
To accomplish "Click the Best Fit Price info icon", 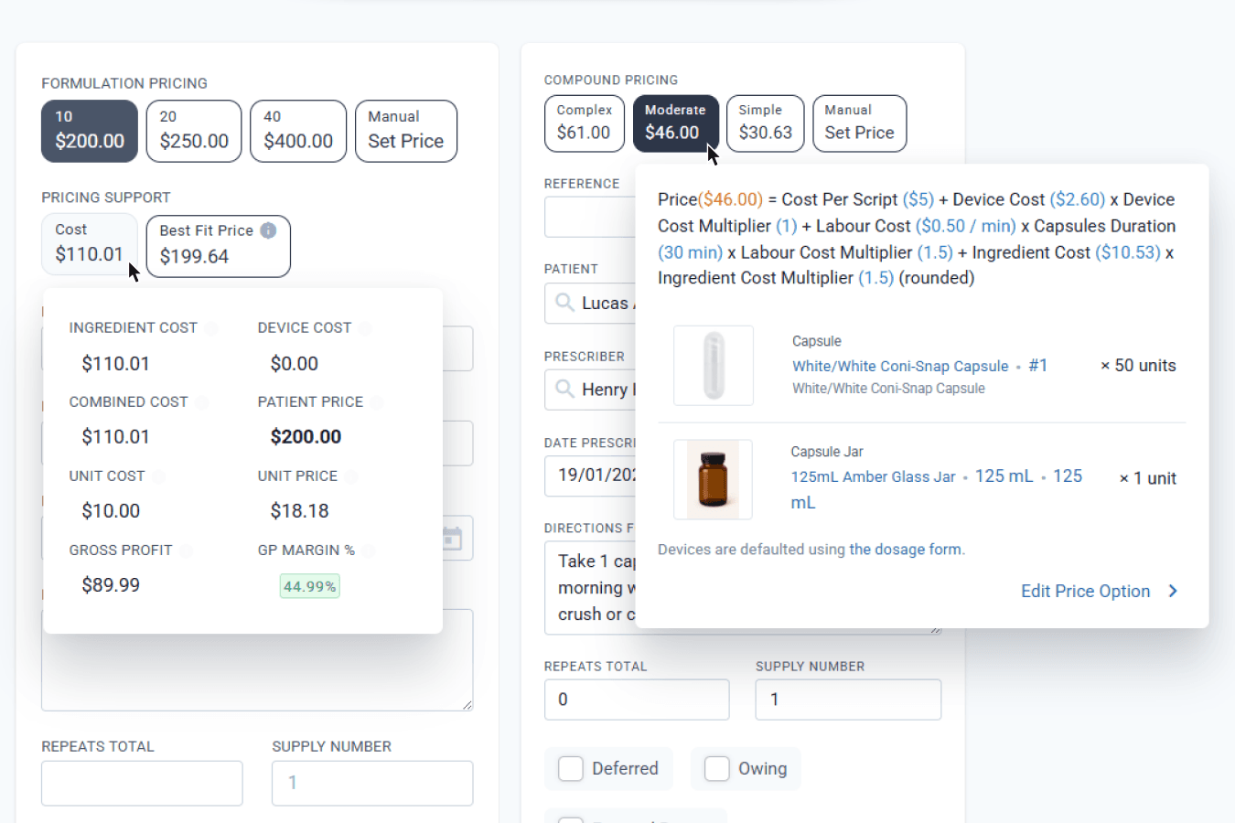I will (x=268, y=230).
